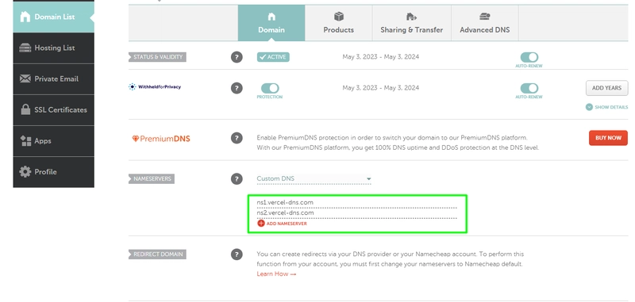Toggle auto-renew in WithheldForPrivacy row

click(529, 88)
